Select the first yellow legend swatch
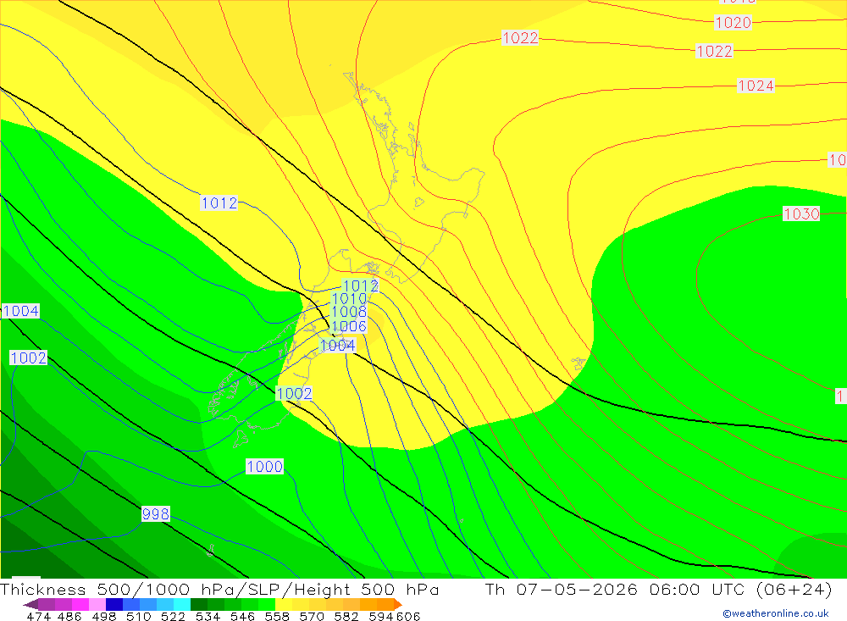 tap(284, 604)
